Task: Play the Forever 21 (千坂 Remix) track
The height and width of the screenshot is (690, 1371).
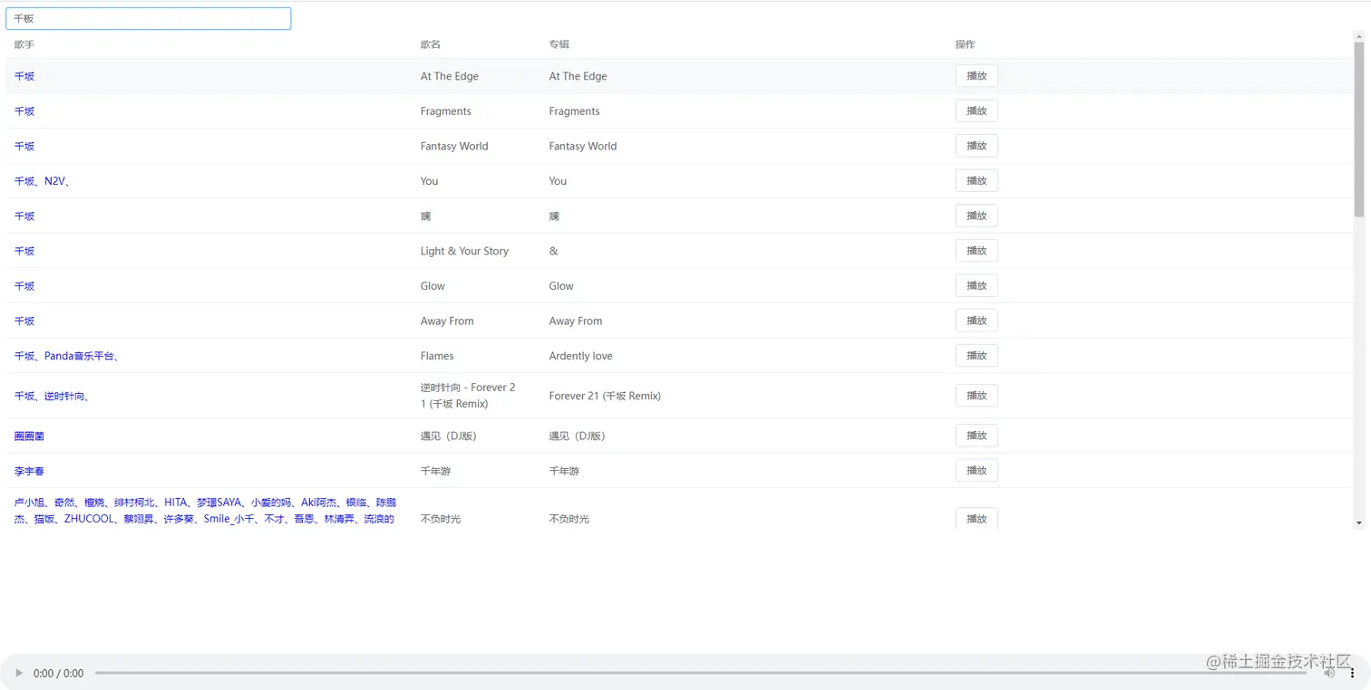Action: [x=977, y=396]
